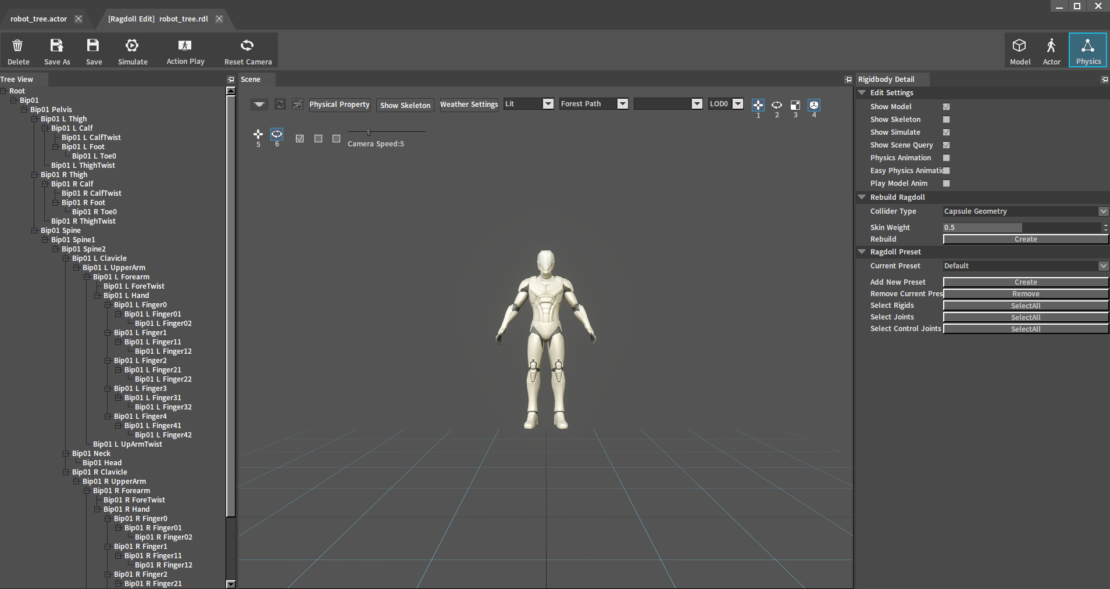
Task: Disable the Show Model checkbox
Action: pyautogui.click(x=946, y=107)
